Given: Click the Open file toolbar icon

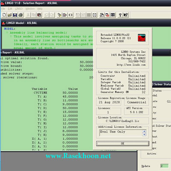Looking at the screenshot, I should [x=9, y=15].
